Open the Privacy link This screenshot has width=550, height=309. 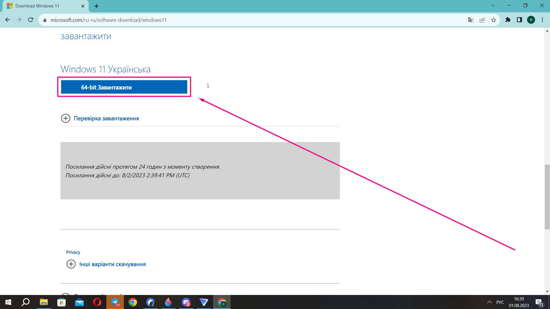[73, 252]
